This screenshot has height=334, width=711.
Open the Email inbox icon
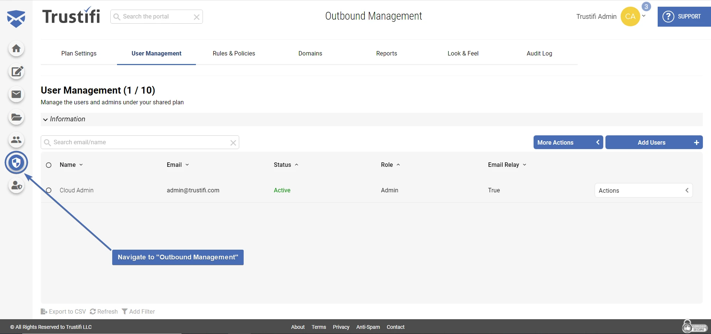tap(16, 94)
